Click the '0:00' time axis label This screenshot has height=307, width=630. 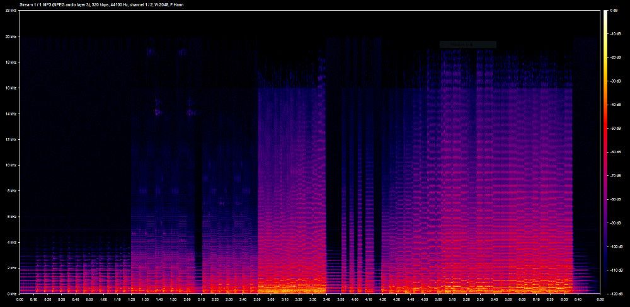point(20,299)
